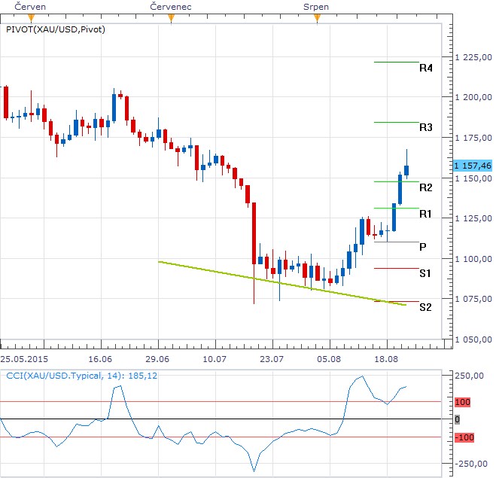Click the R1 resistance level label
496x478 pixels.
coord(425,215)
